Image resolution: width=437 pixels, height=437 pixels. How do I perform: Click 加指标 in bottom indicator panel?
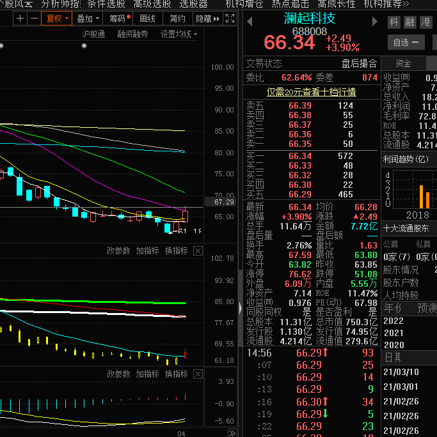(x=147, y=374)
